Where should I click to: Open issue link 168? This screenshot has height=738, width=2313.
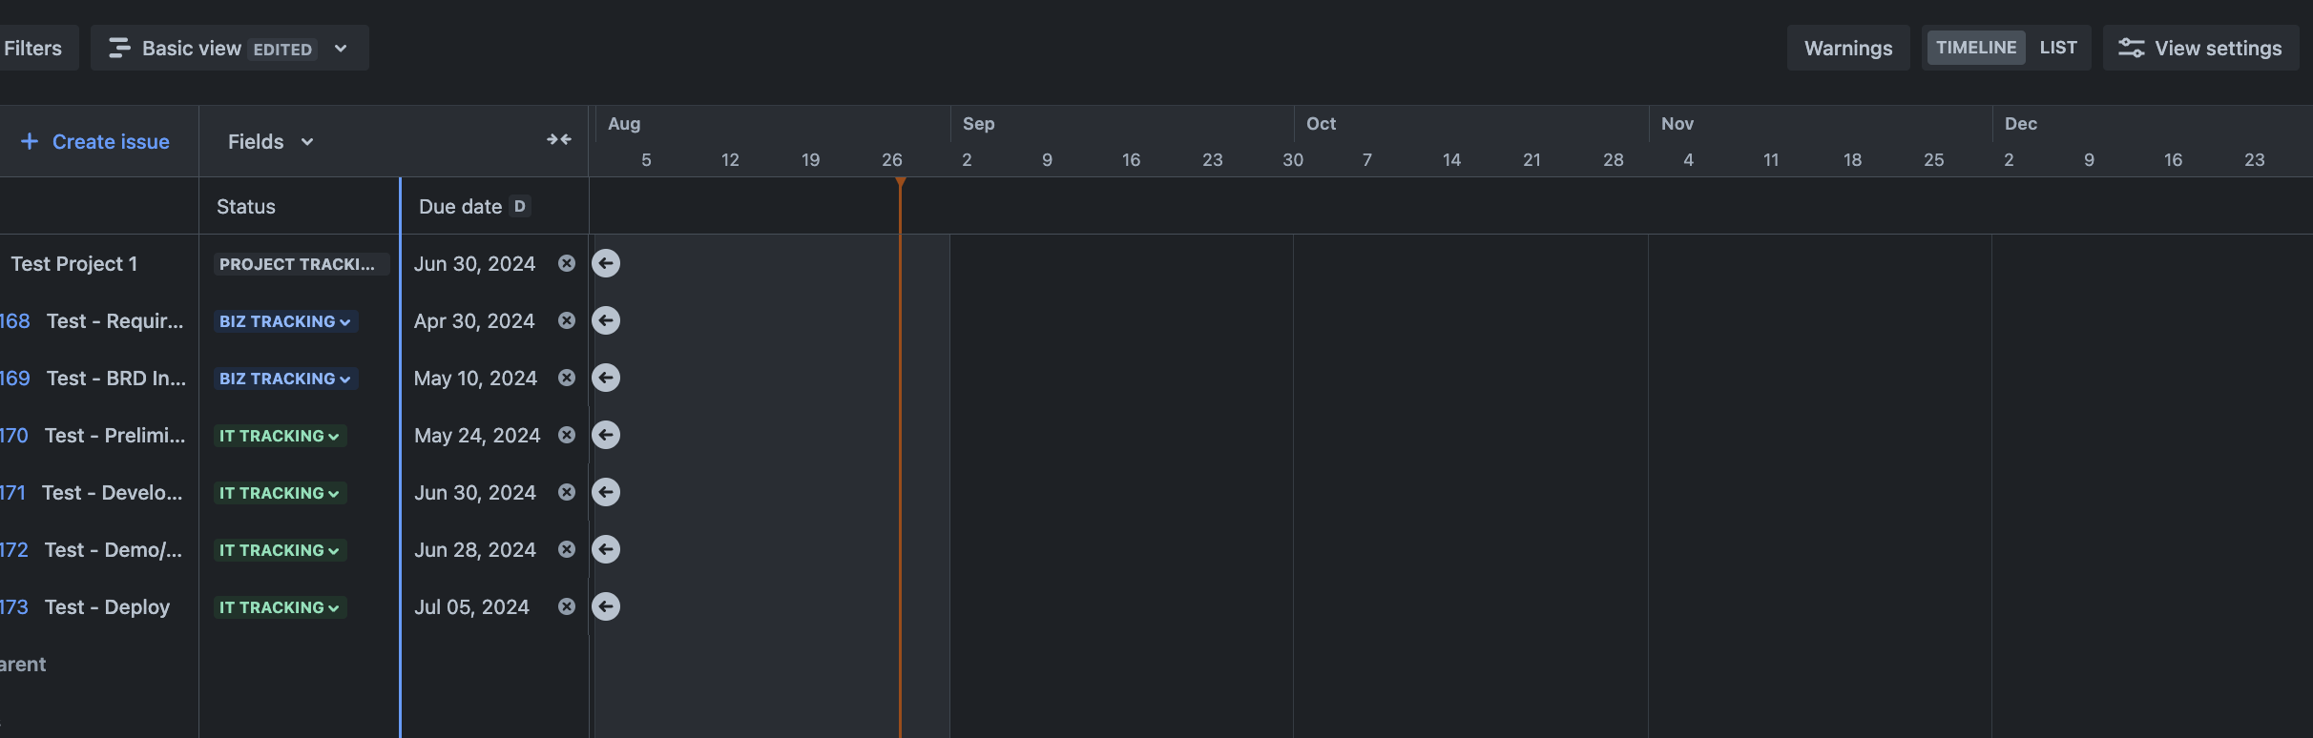15,320
